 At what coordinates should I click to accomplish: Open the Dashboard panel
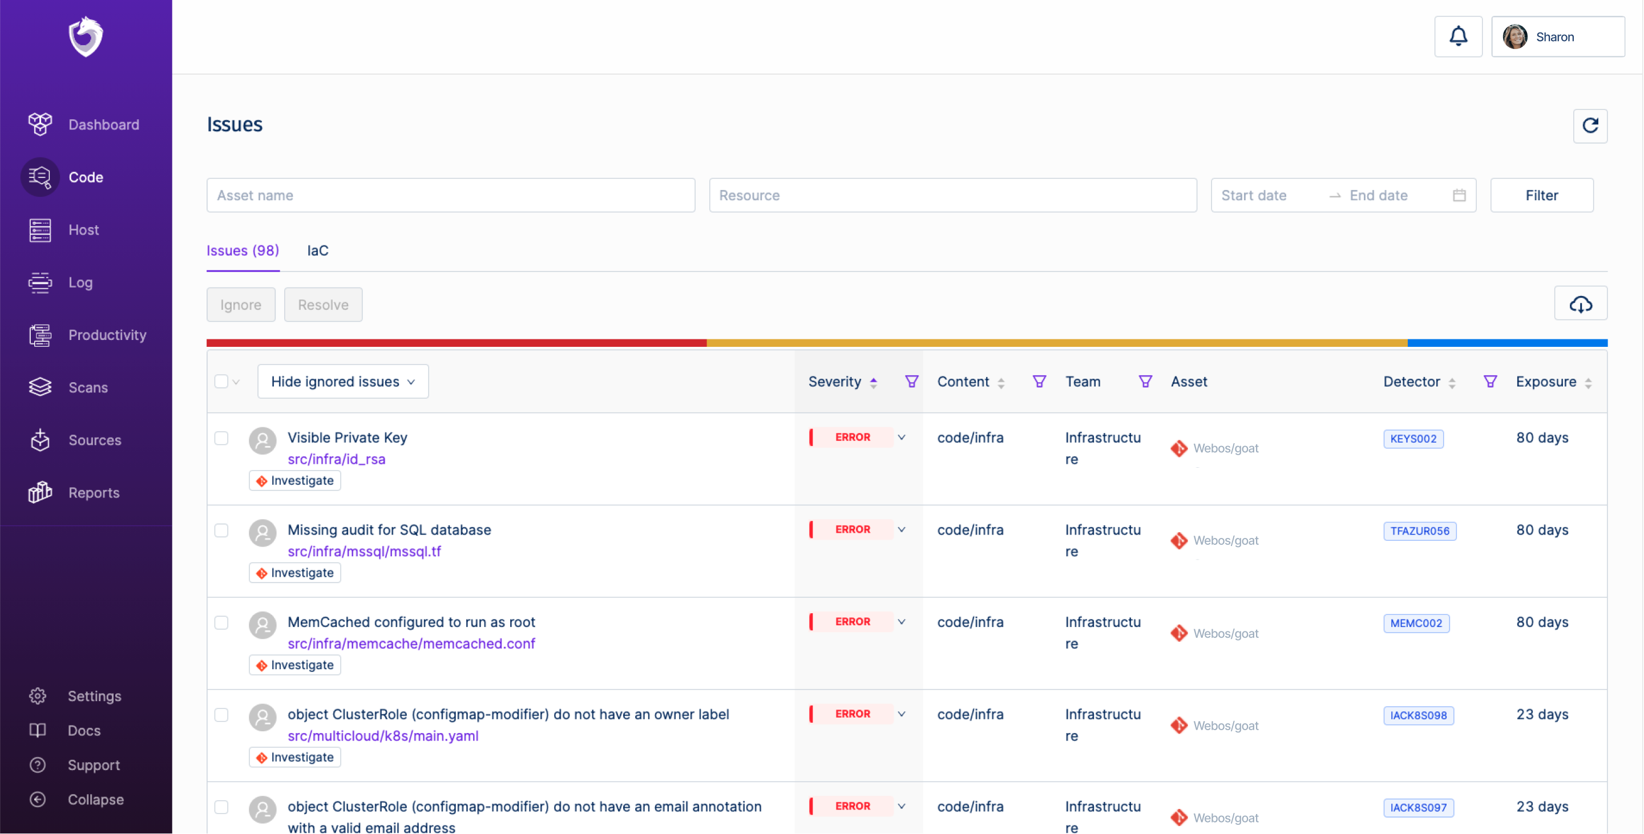[103, 124]
